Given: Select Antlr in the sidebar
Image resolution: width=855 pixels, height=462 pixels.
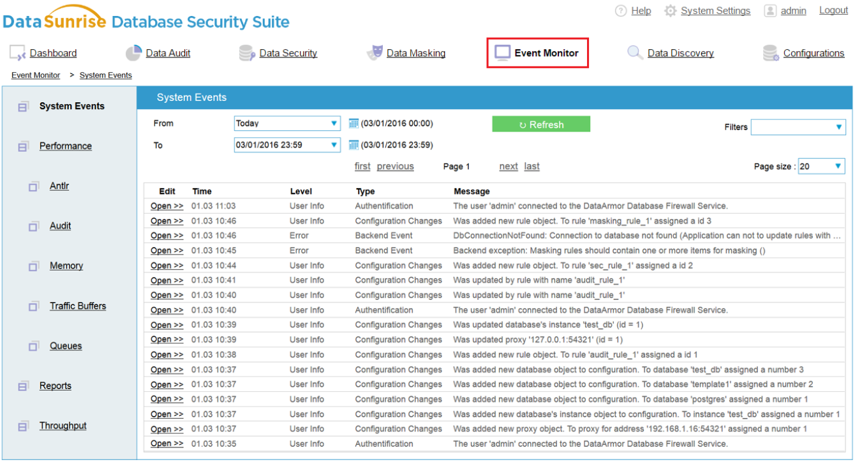Looking at the screenshot, I should pos(59,186).
